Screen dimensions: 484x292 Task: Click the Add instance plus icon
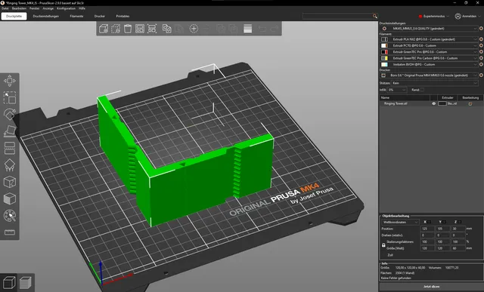(194, 29)
